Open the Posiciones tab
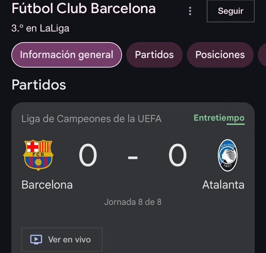Image resolution: width=266 pixels, height=253 pixels. coord(220,54)
